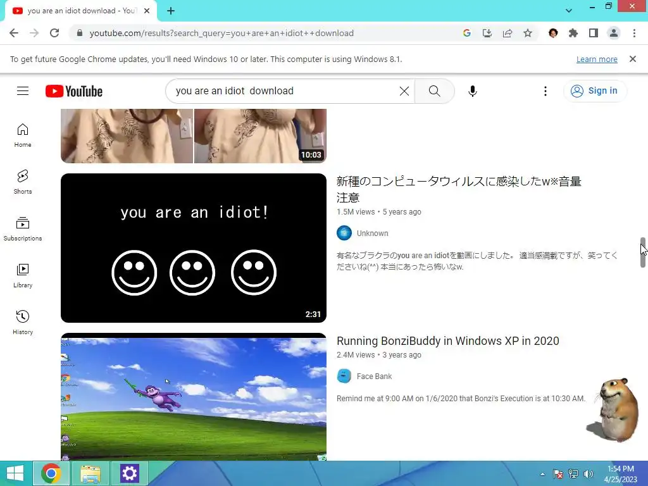Click the Action Center flag tray icon
Image resolution: width=648 pixels, height=486 pixels.
[x=558, y=474]
